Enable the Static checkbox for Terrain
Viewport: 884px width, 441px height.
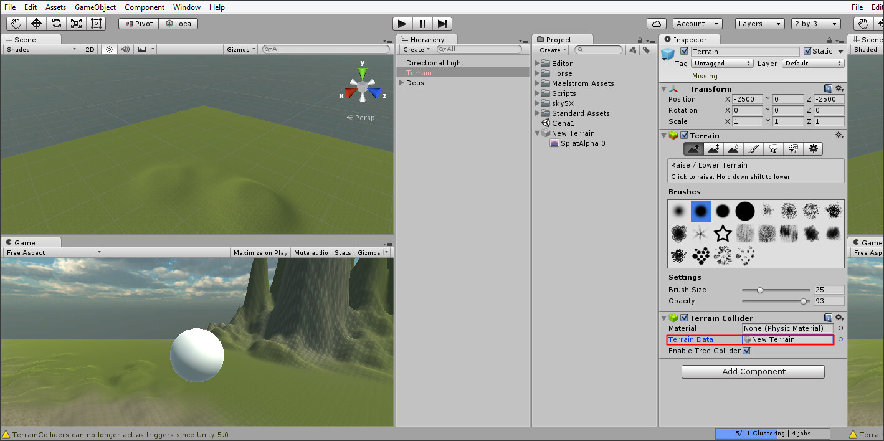pos(808,50)
